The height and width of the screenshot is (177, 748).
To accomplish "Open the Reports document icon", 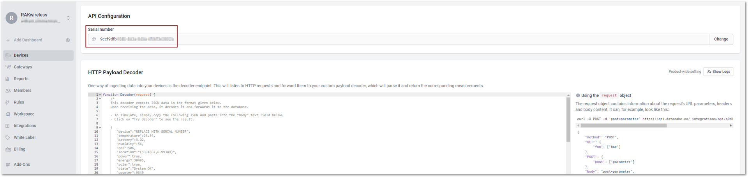I will click(x=7, y=79).
